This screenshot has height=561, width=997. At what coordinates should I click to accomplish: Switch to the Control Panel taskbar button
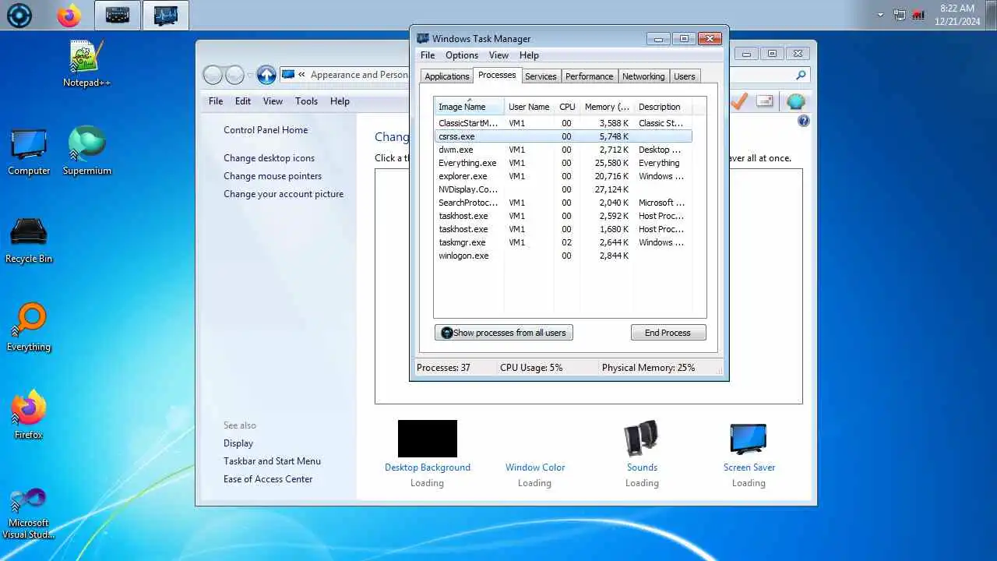pyautogui.click(x=118, y=16)
